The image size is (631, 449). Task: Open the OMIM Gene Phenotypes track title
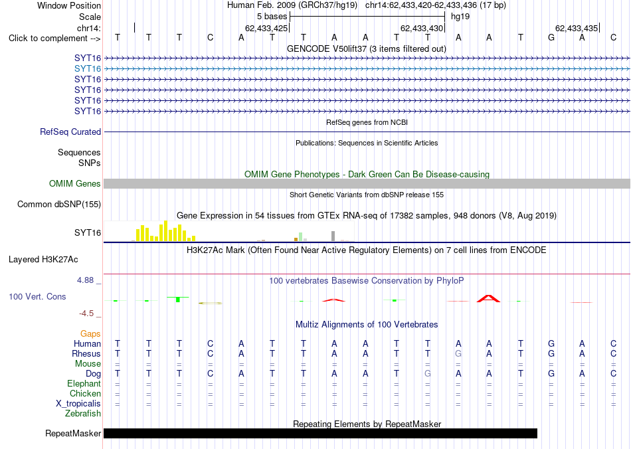[367, 174]
